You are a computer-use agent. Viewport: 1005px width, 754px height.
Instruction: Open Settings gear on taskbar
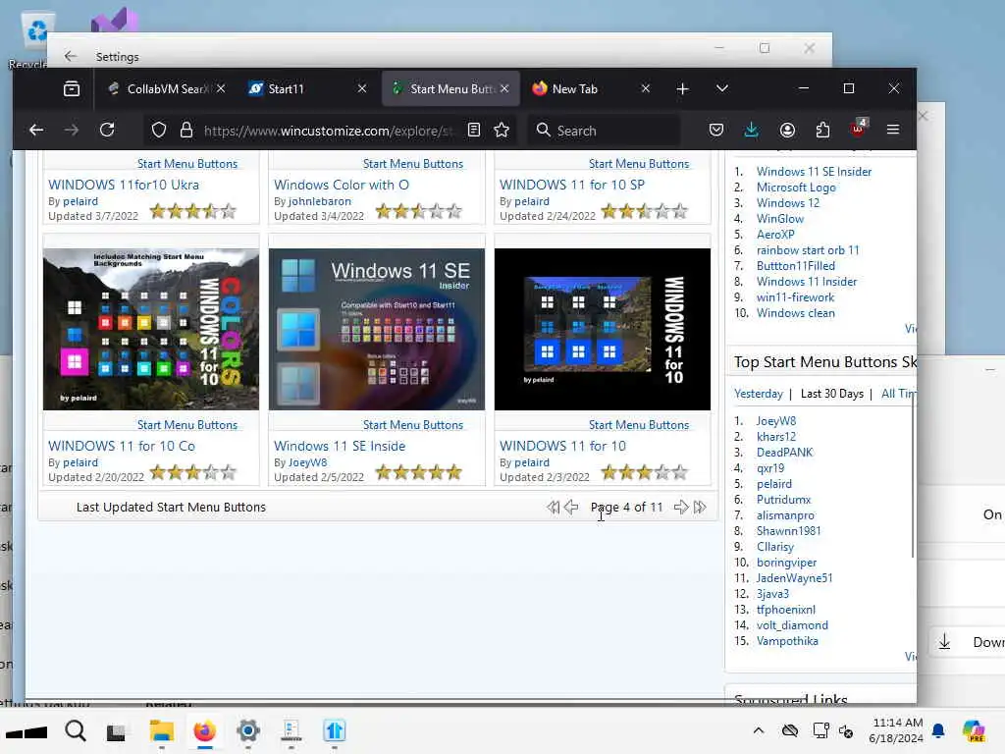click(x=248, y=730)
